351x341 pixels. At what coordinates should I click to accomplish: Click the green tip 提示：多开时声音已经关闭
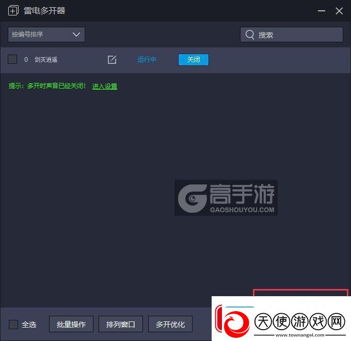click(x=47, y=86)
